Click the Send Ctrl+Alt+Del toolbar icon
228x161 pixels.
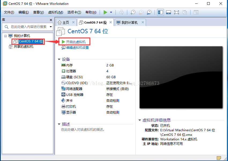[x=121, y=12]
